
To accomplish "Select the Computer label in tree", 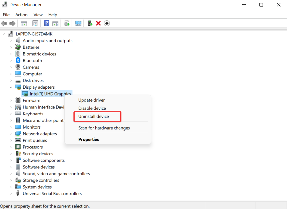I will (x=32, y=74).
